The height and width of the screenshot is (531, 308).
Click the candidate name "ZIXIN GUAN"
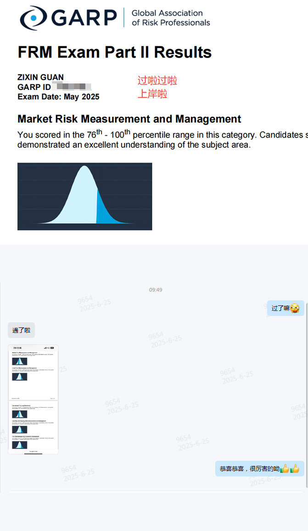point(41,77)
